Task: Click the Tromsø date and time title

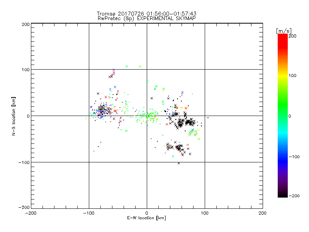Action: 146,14
